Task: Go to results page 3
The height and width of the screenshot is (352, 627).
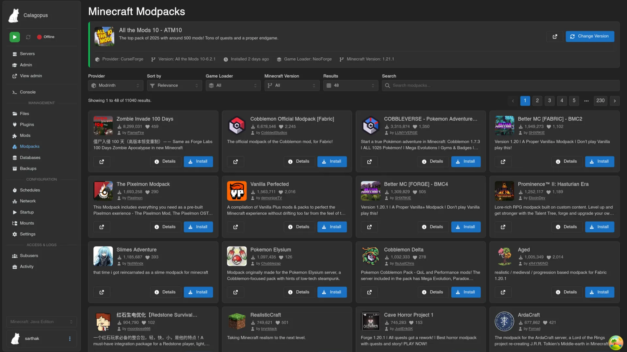Action: pyautogui.click(x=549, y=101)
